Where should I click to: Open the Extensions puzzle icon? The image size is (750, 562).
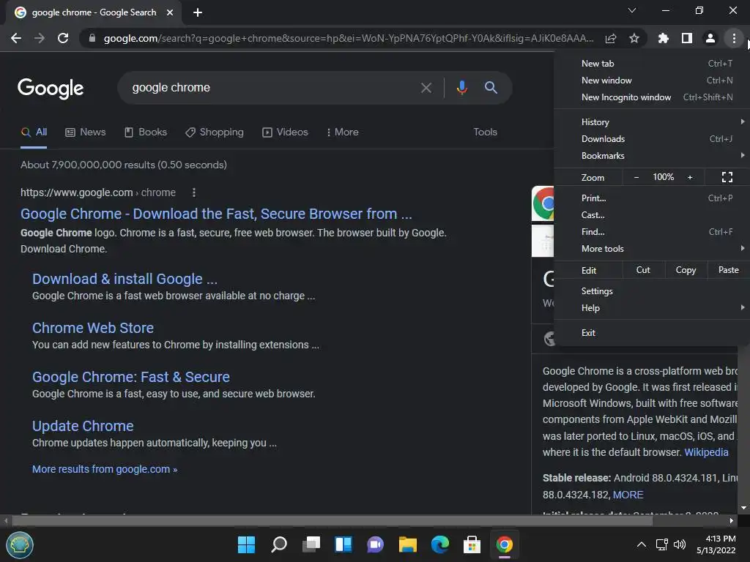click(664, 38)
